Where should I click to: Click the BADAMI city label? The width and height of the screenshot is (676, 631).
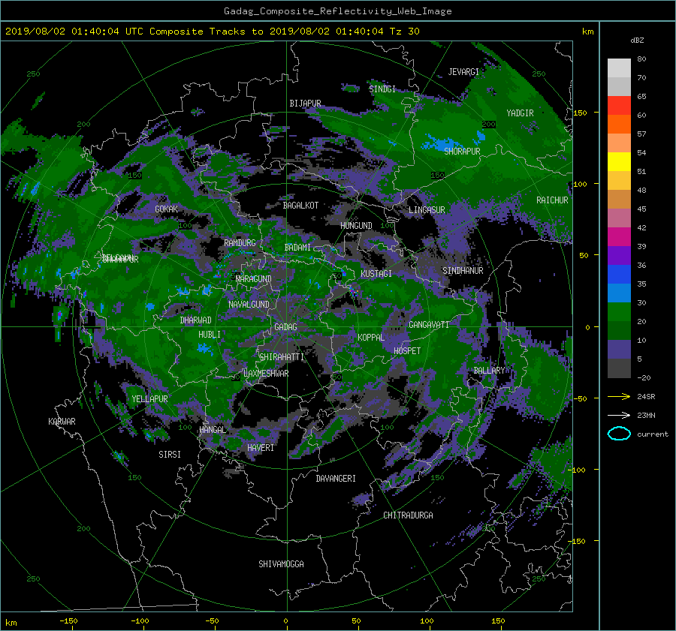pos(297,248)
